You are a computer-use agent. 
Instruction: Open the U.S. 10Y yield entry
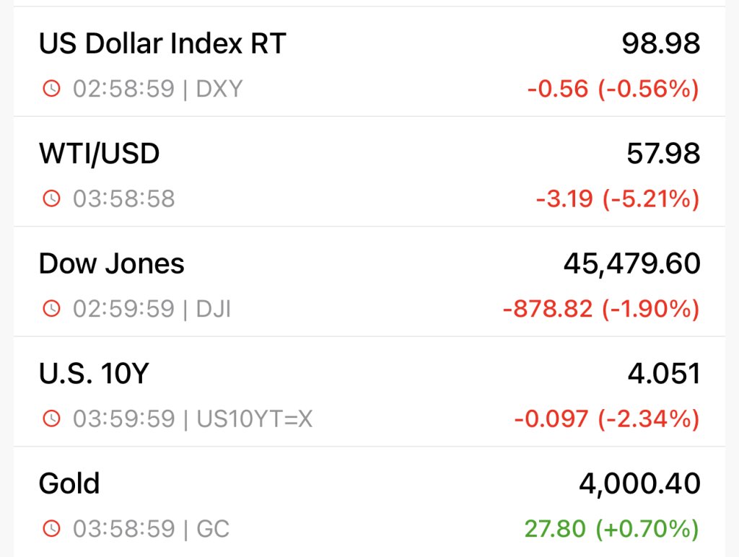(x=94, y=374)
